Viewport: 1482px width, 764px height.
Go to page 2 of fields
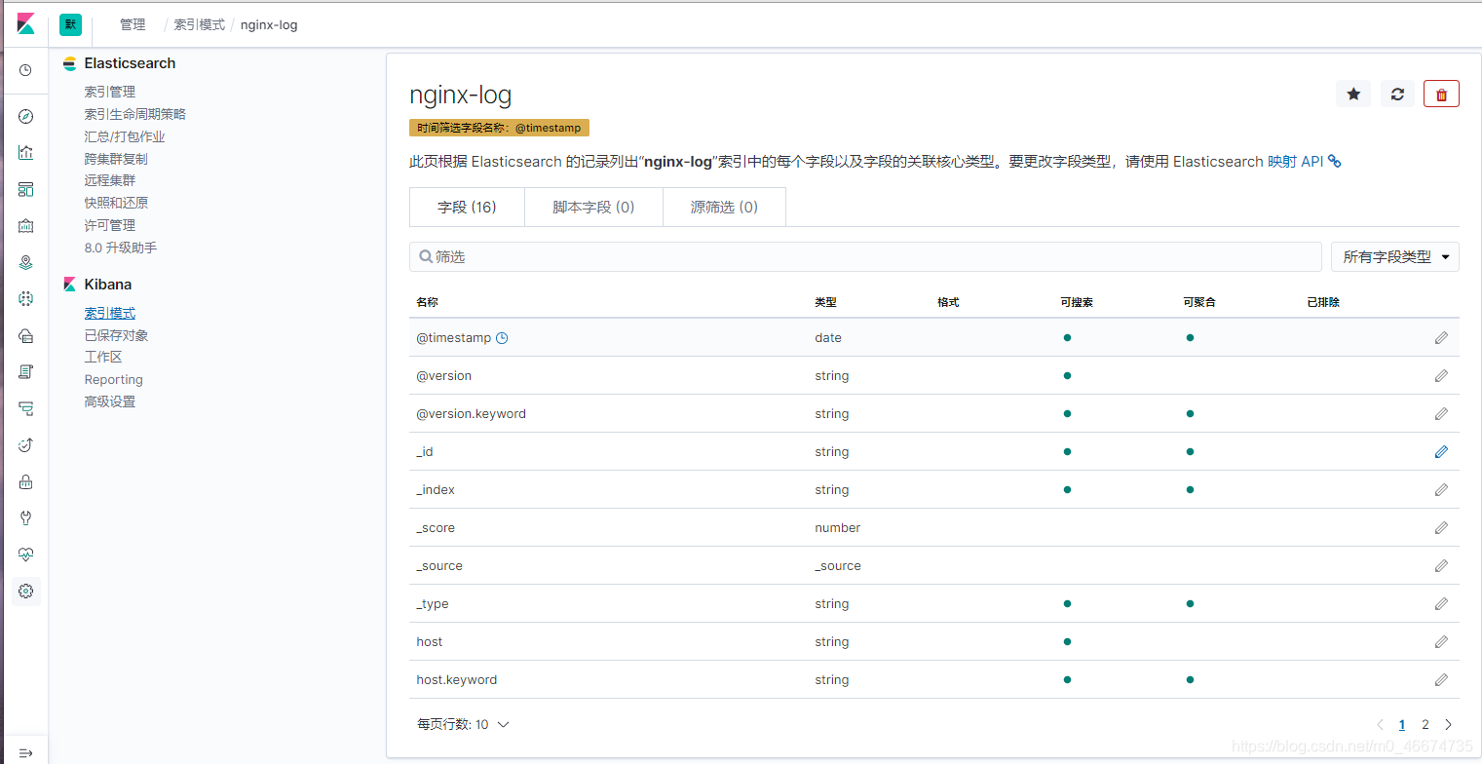point(1425,724)
